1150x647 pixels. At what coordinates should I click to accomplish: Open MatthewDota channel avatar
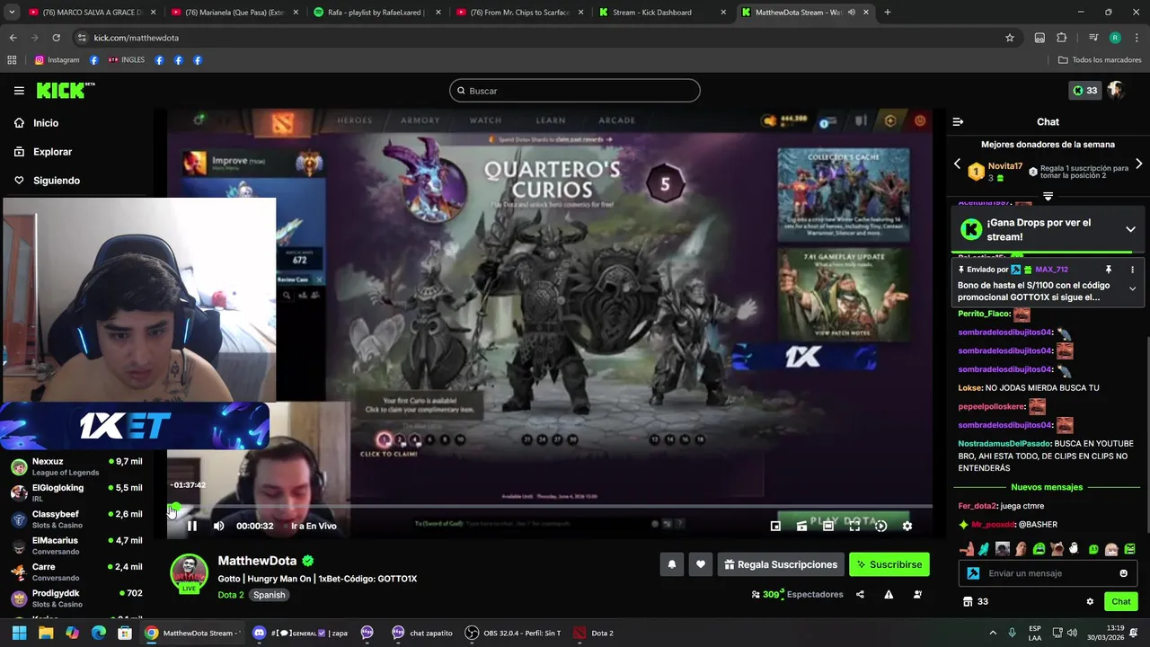(x=189, y=572)
